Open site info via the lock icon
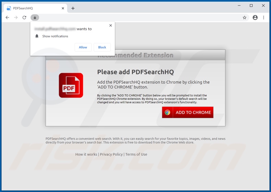The image size is (271, 192). point(35,17)
